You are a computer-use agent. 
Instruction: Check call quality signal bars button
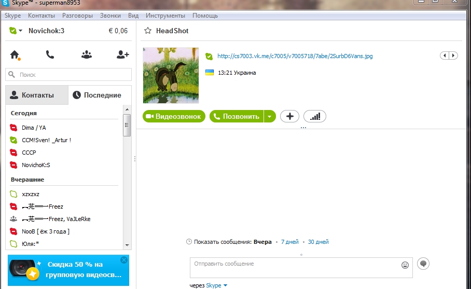pos(315,116)
